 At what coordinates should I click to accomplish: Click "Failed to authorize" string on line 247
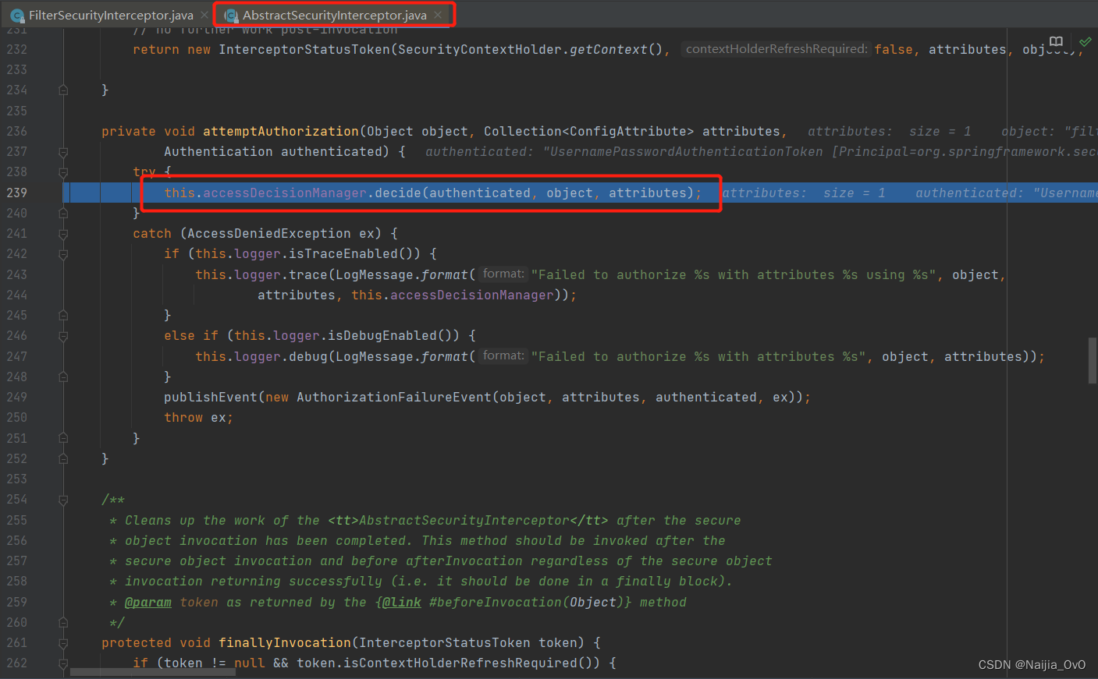tap(698, 356)
